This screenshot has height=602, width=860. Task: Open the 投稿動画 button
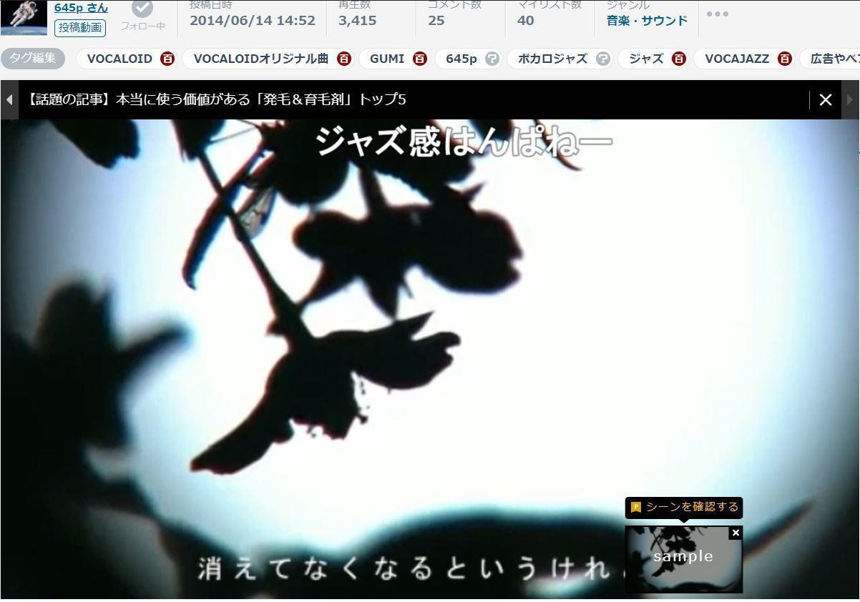tap(80, 28)
